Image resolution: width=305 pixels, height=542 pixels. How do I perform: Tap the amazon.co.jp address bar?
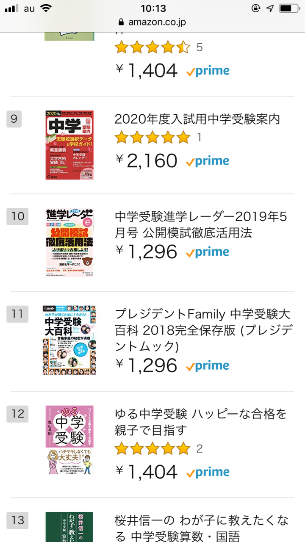click(152, 22)
